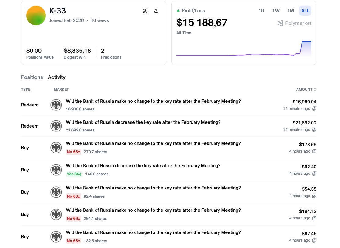
Task: Toggle the 1M timeframe
Action: (290, 10)
